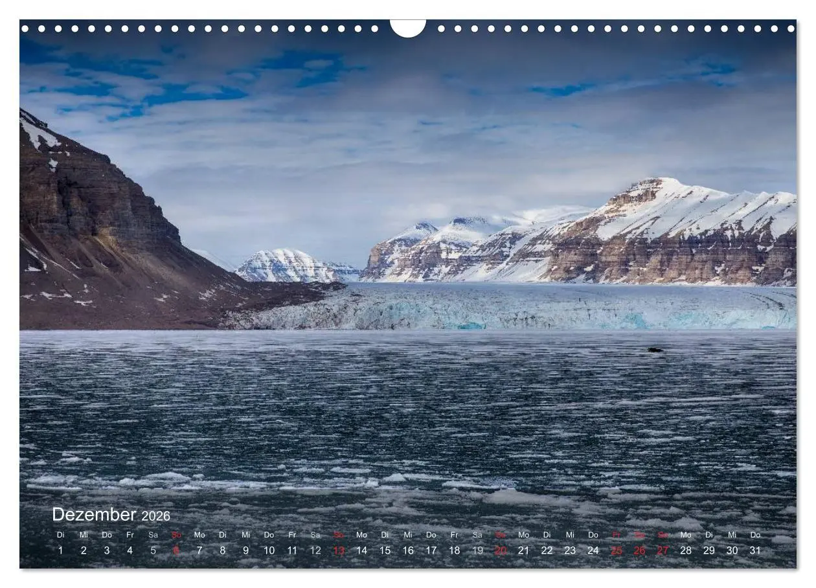Image resolution: width=816 pixels, height=588 pixels.
Task: Select red Sunday date 13
Action: click(339, 550)
